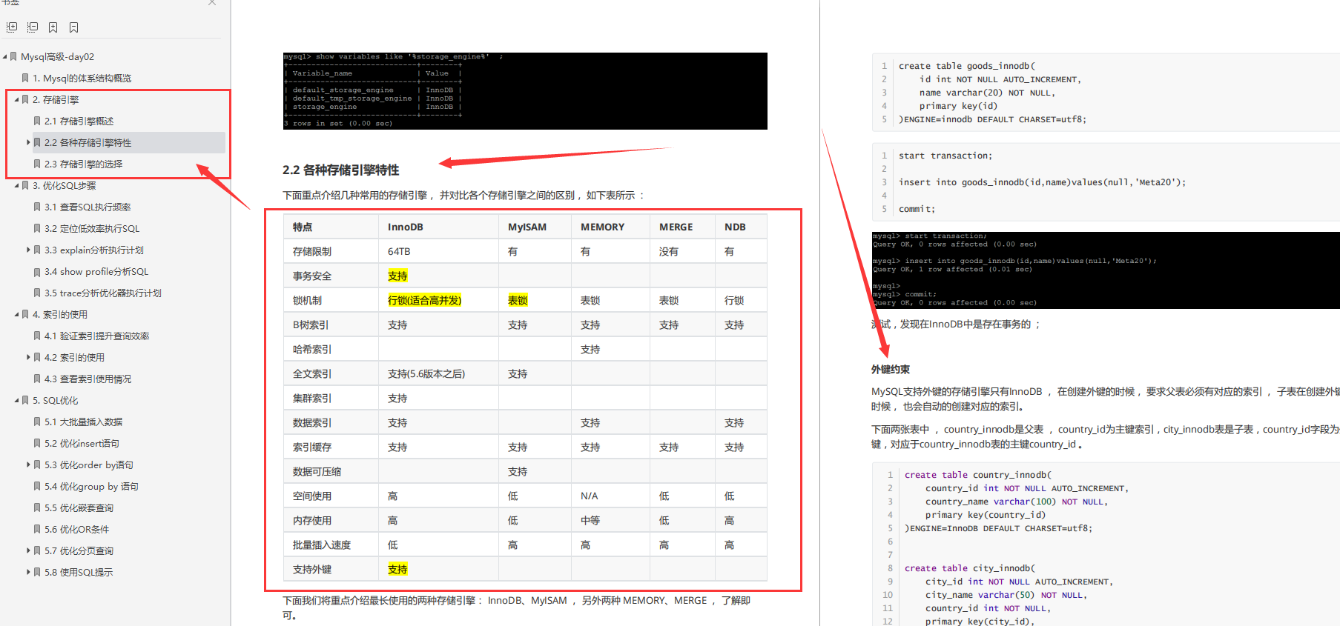Expand the 3.3 explain分析执行计划 bookmark
1340x626 pixels.
[28, 250]
